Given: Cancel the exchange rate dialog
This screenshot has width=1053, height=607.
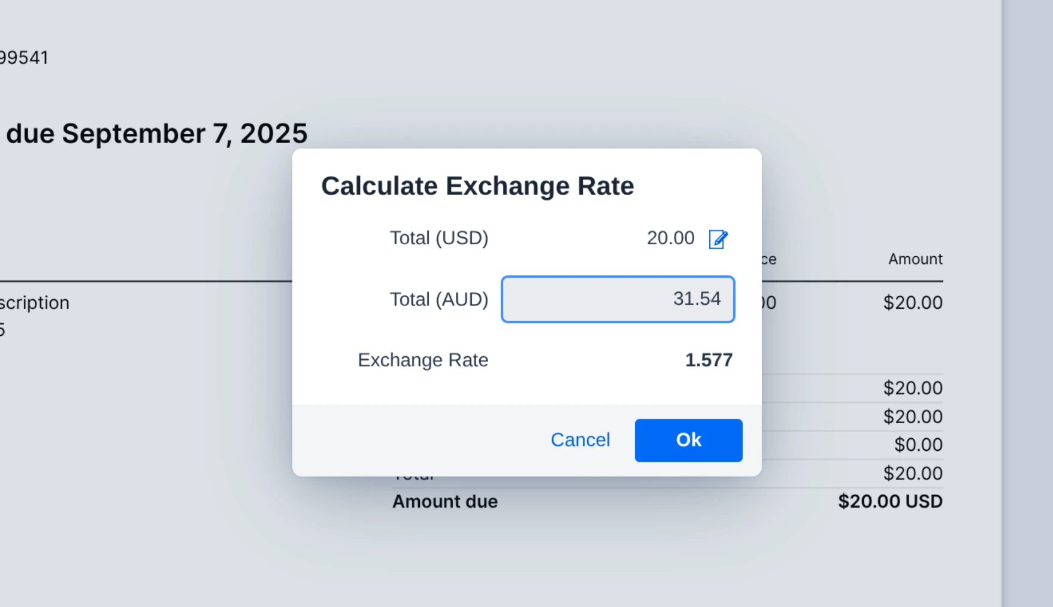Looking at the screenshot, I should click(x=580, y=440).
